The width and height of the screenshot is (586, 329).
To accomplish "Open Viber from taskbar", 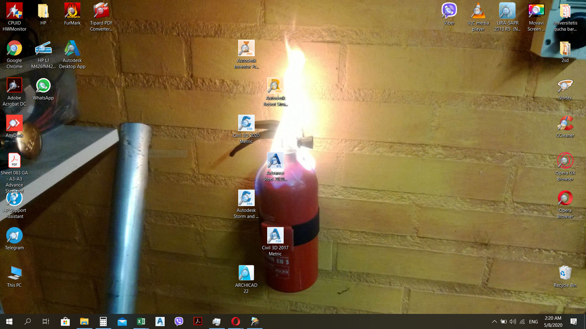I will click(179, 321).
